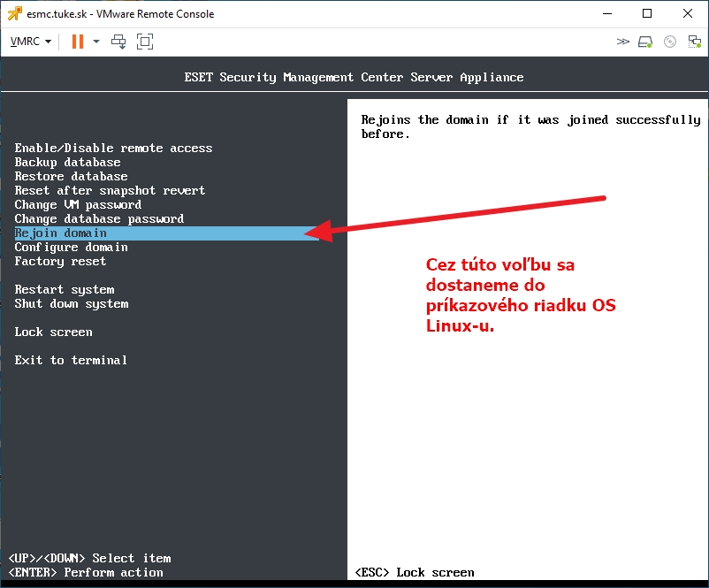Select the highlighted Rejoin domain entry
The width and height of the screenshot is (709, 588).
(166, 233)
